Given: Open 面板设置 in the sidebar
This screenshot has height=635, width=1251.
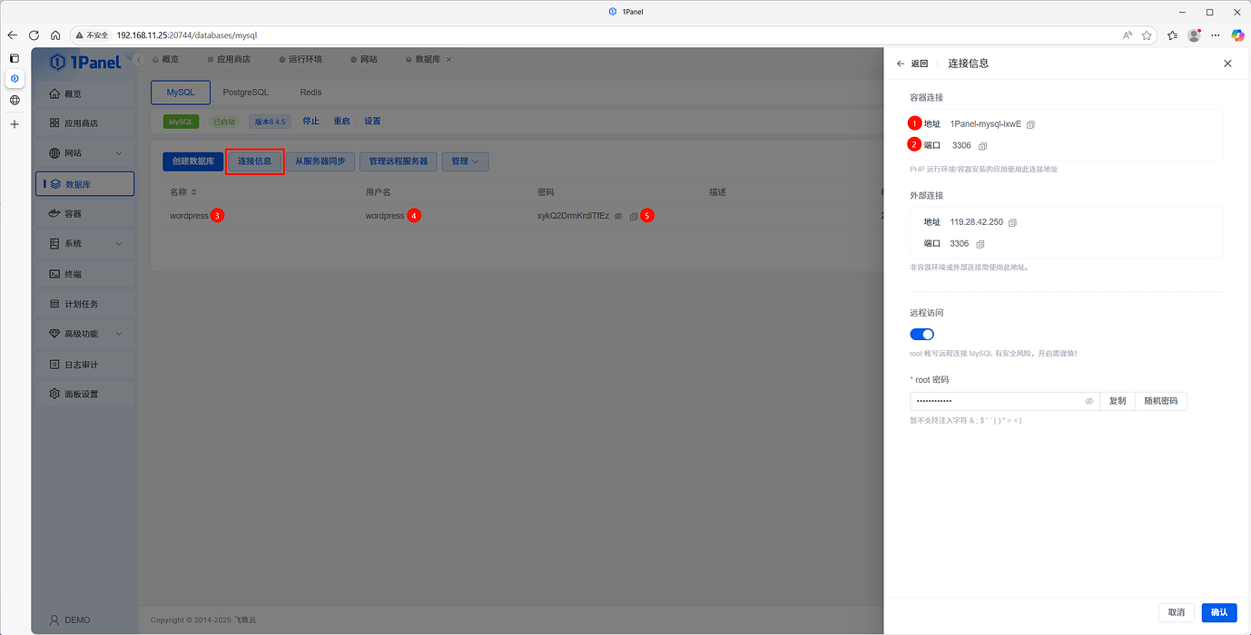Looking at the screenshot, I should (x=84, y=393).
